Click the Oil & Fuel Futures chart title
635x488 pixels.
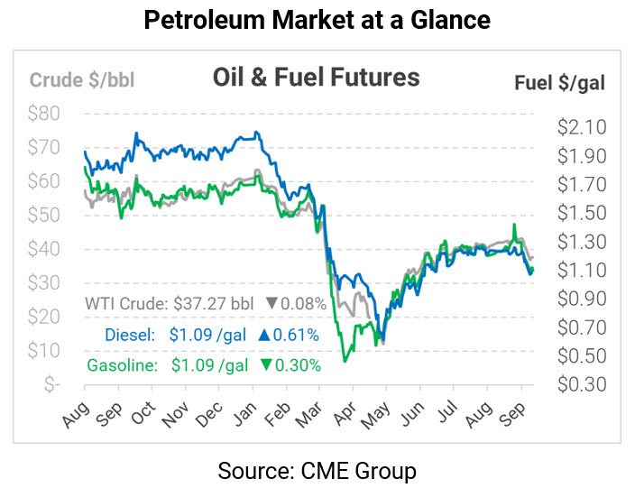[x=316, y=78]
